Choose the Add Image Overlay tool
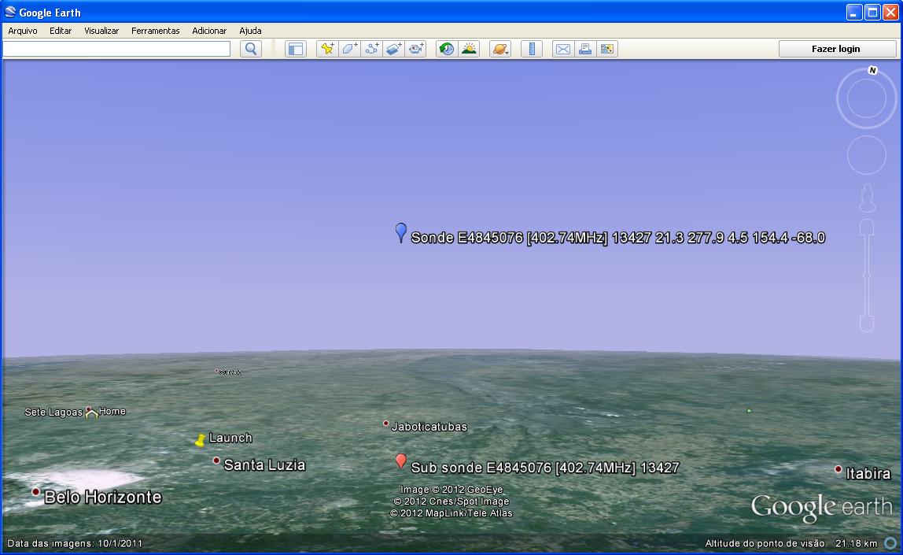Image resolution: width=903 pixels, height=555 pixels. click(393, 49)
